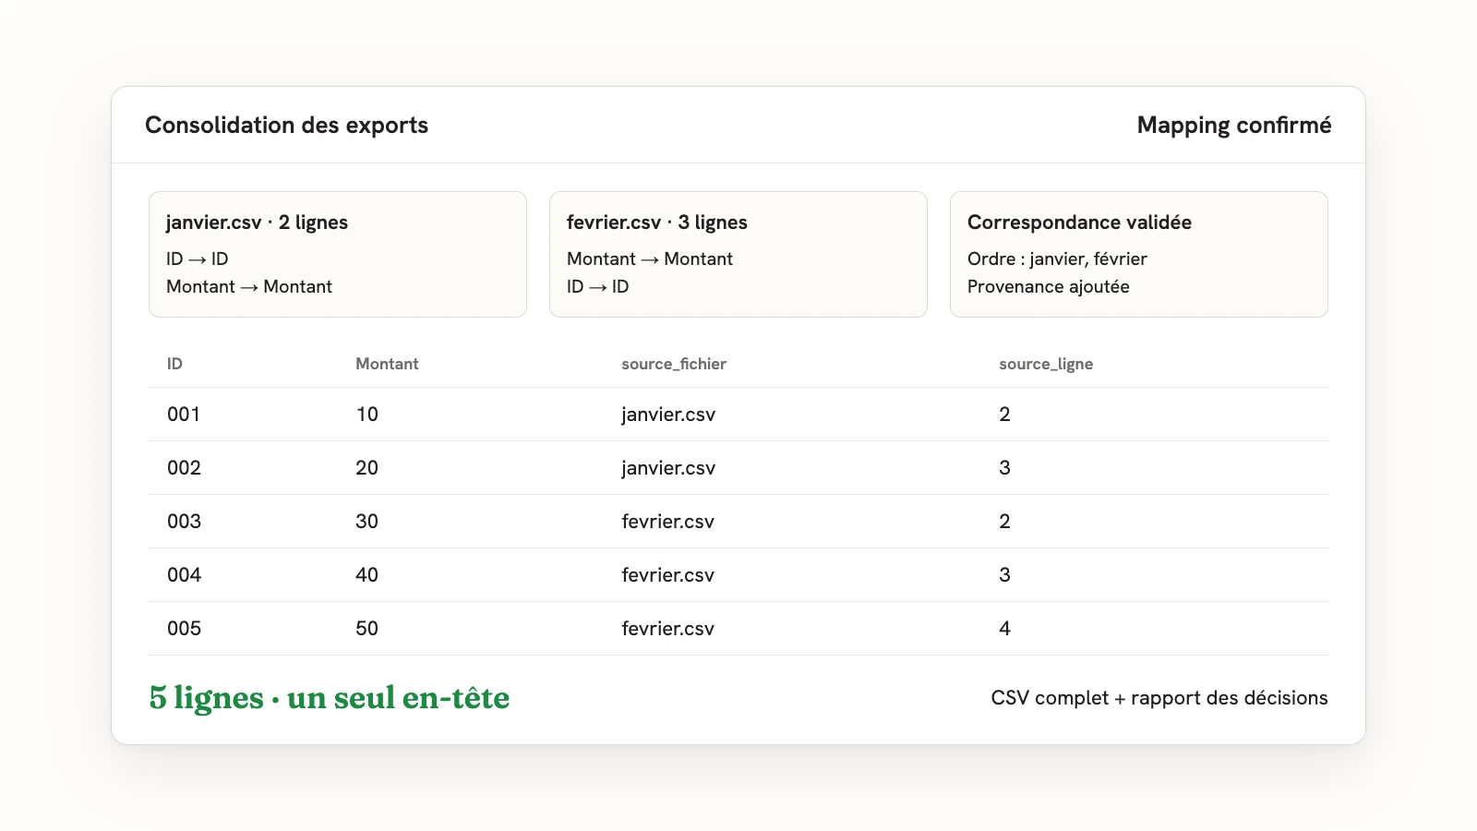Click the 'Mapping confirmé' status label

tap(1234, 126)
